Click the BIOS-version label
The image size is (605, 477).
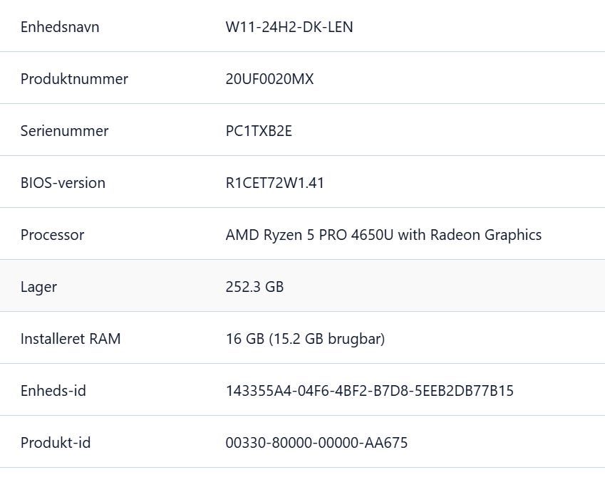click(x=63, y=183)
